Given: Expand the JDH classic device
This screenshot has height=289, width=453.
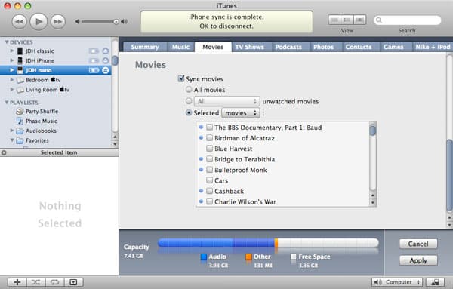Looking at the screenshot, I should pos(12,51).
